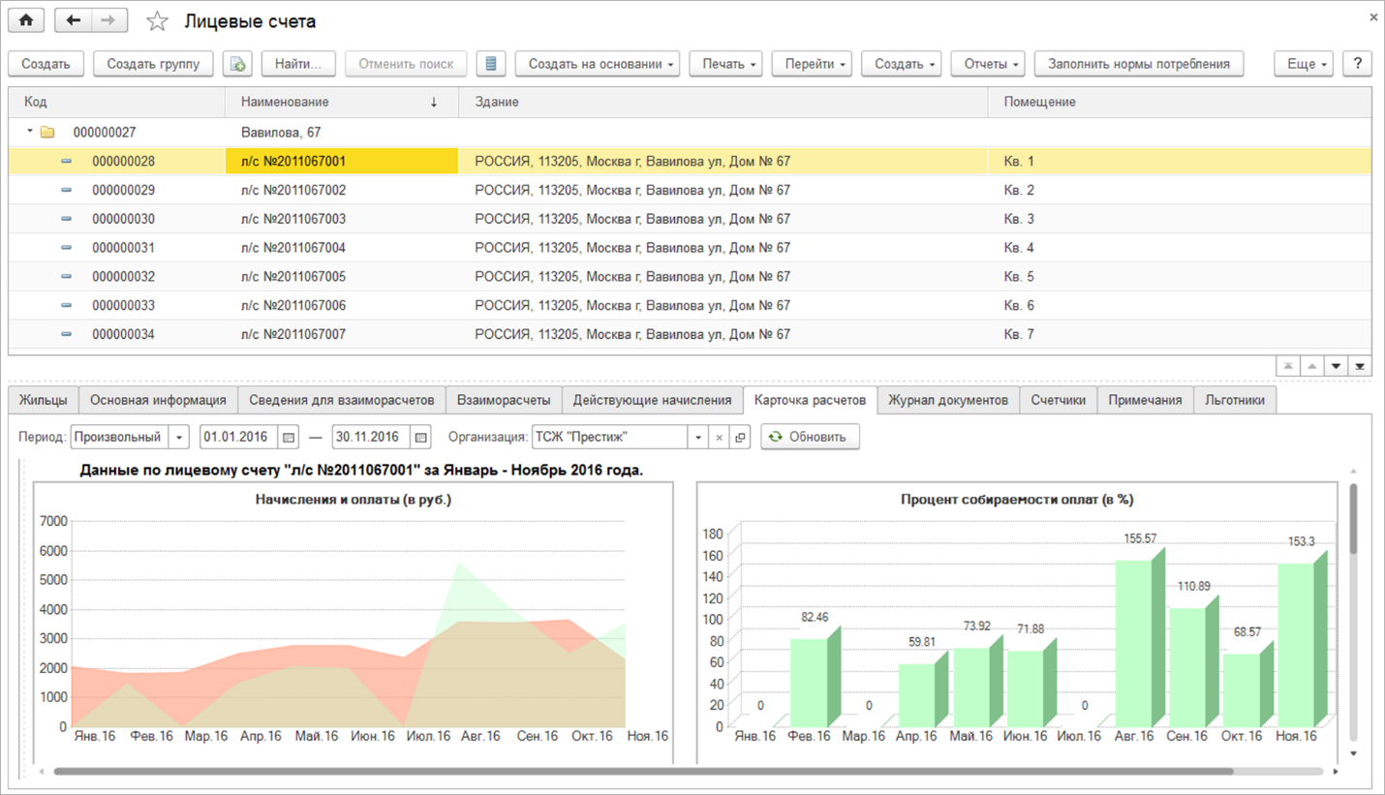This screenshot has width=1385, height=795.
Task: Open the Журнал документов tab
Action: (x=947, y=400)
